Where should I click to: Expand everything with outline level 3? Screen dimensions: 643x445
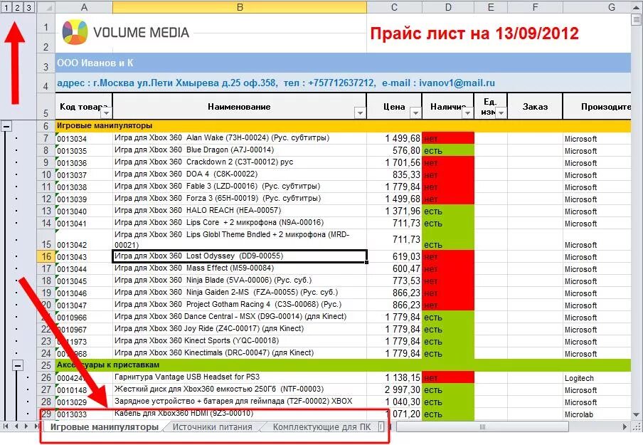[x=28, y=7]
